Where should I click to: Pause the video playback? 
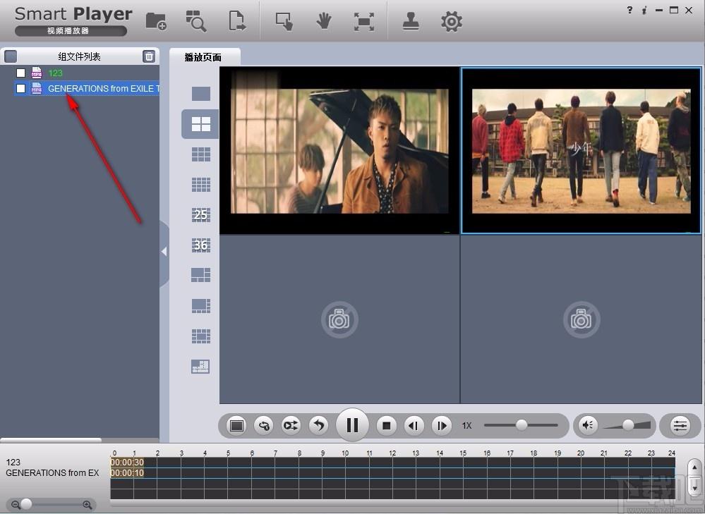click(x=352, y=425)
